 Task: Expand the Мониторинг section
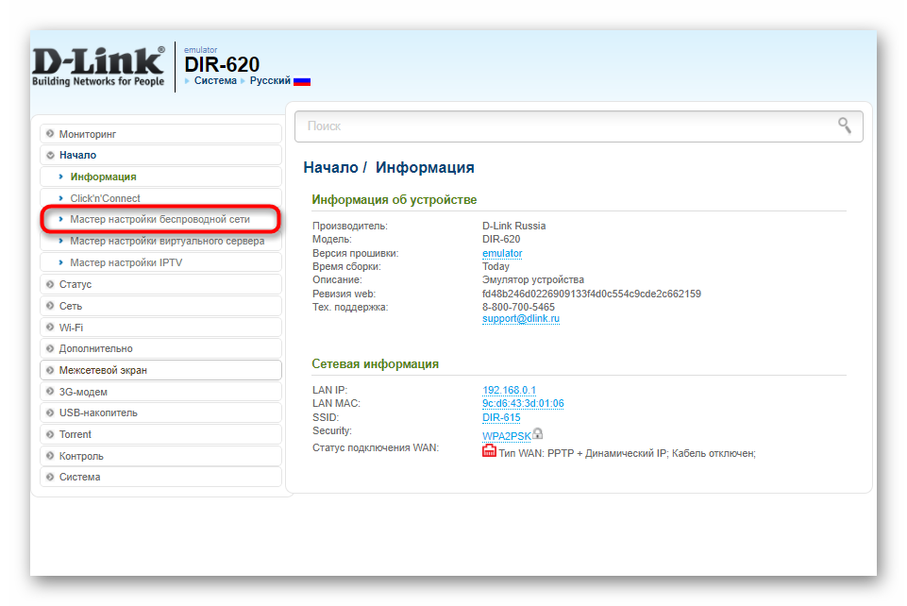(88, 134)
